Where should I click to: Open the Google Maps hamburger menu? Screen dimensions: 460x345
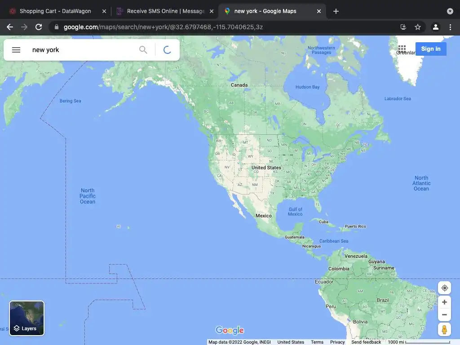click(x=16, y=50)
